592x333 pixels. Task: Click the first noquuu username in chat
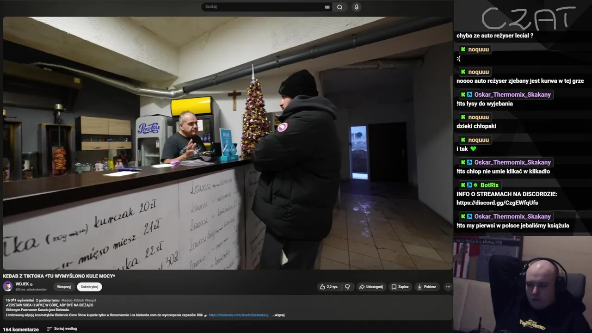tap(478, 49)
